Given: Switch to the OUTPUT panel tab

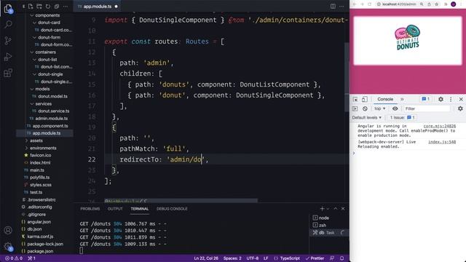Looking at the screenshot, I should click(115, 209).
